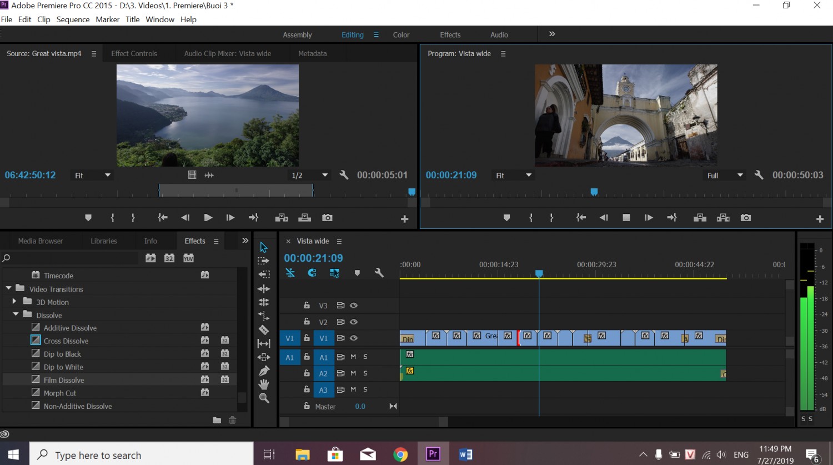
Task: Open the Sequence menu
Action: pos(73,19)
